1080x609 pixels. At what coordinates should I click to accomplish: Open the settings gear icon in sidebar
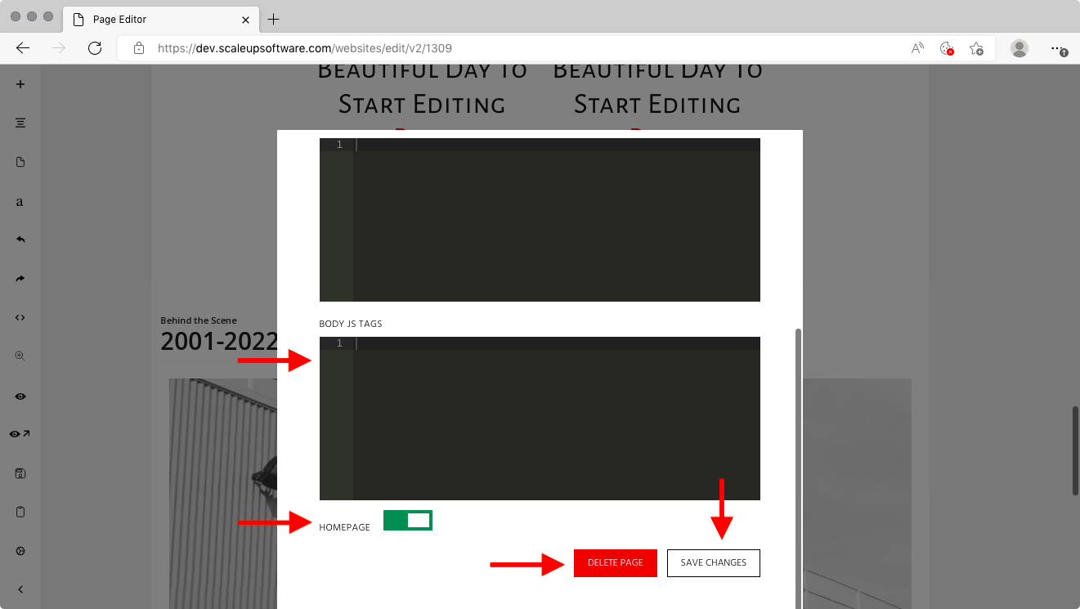point(20,551)
